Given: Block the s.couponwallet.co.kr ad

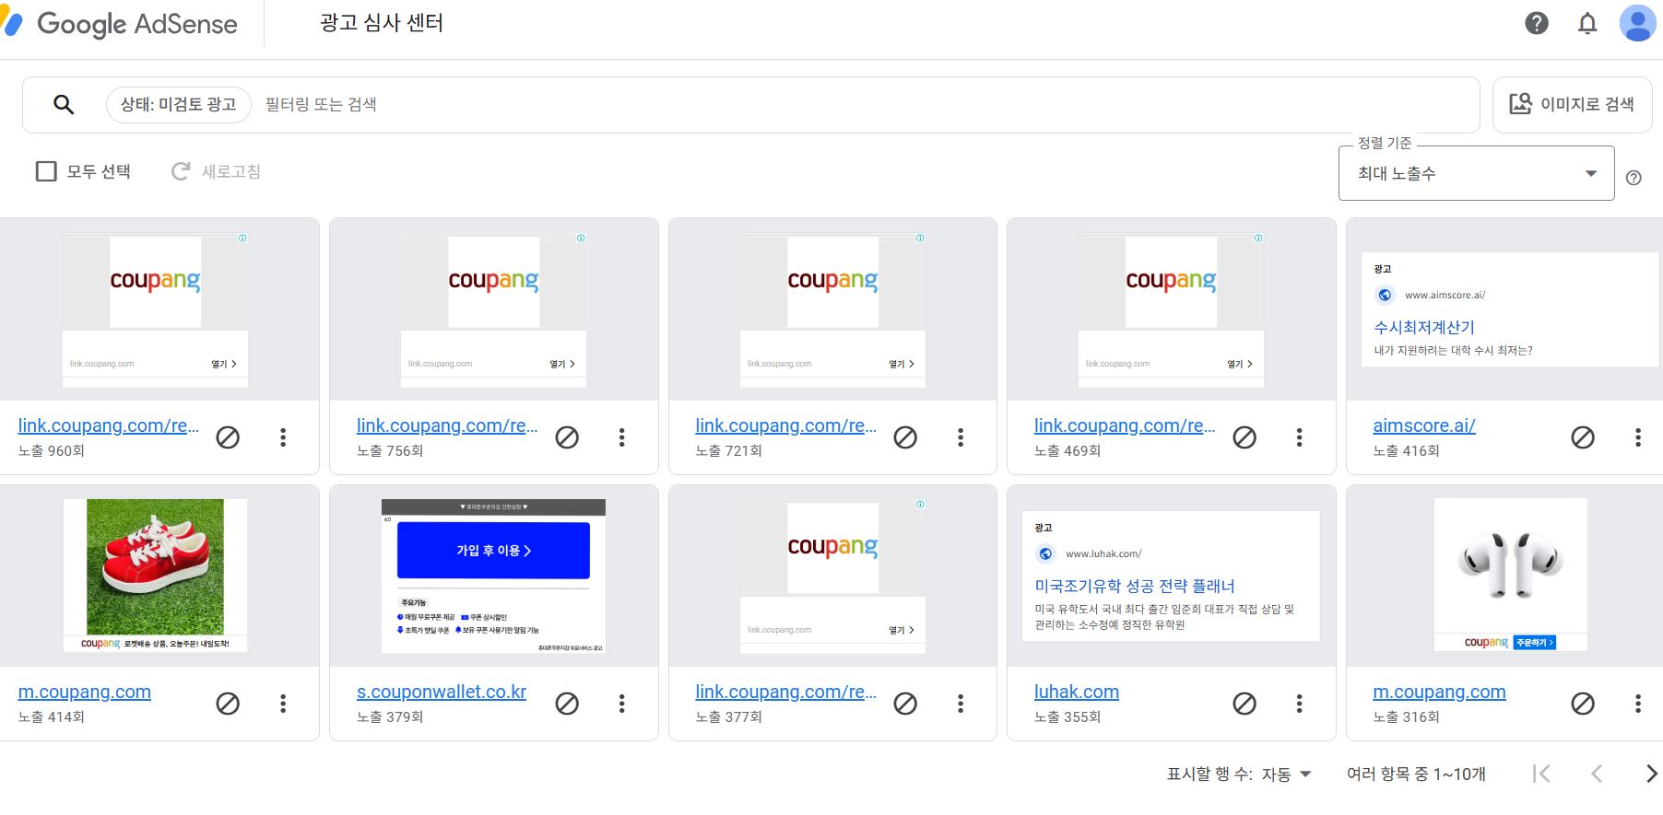Looking at the screenshot, I should point(567,704).
